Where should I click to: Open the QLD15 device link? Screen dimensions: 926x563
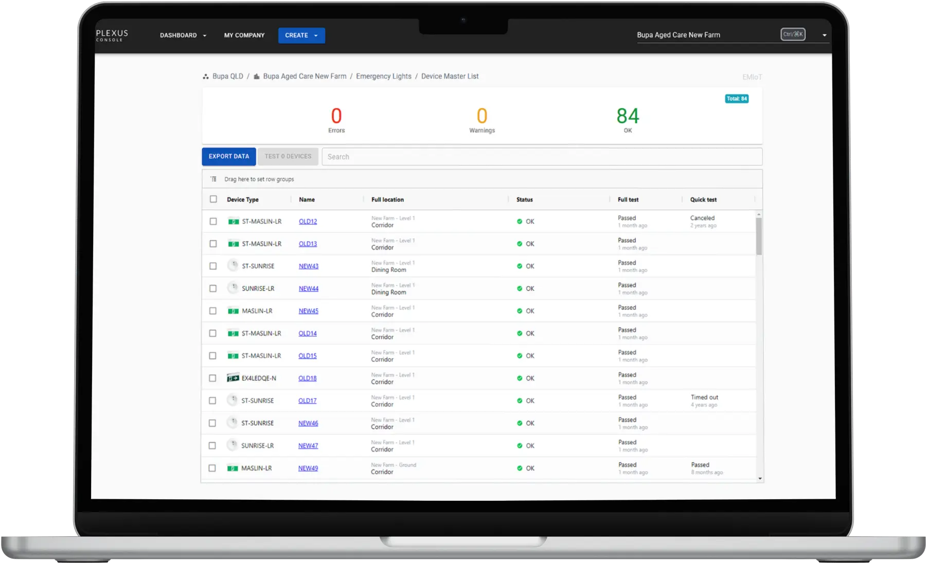pyautogui.click(x=308, y=356)
